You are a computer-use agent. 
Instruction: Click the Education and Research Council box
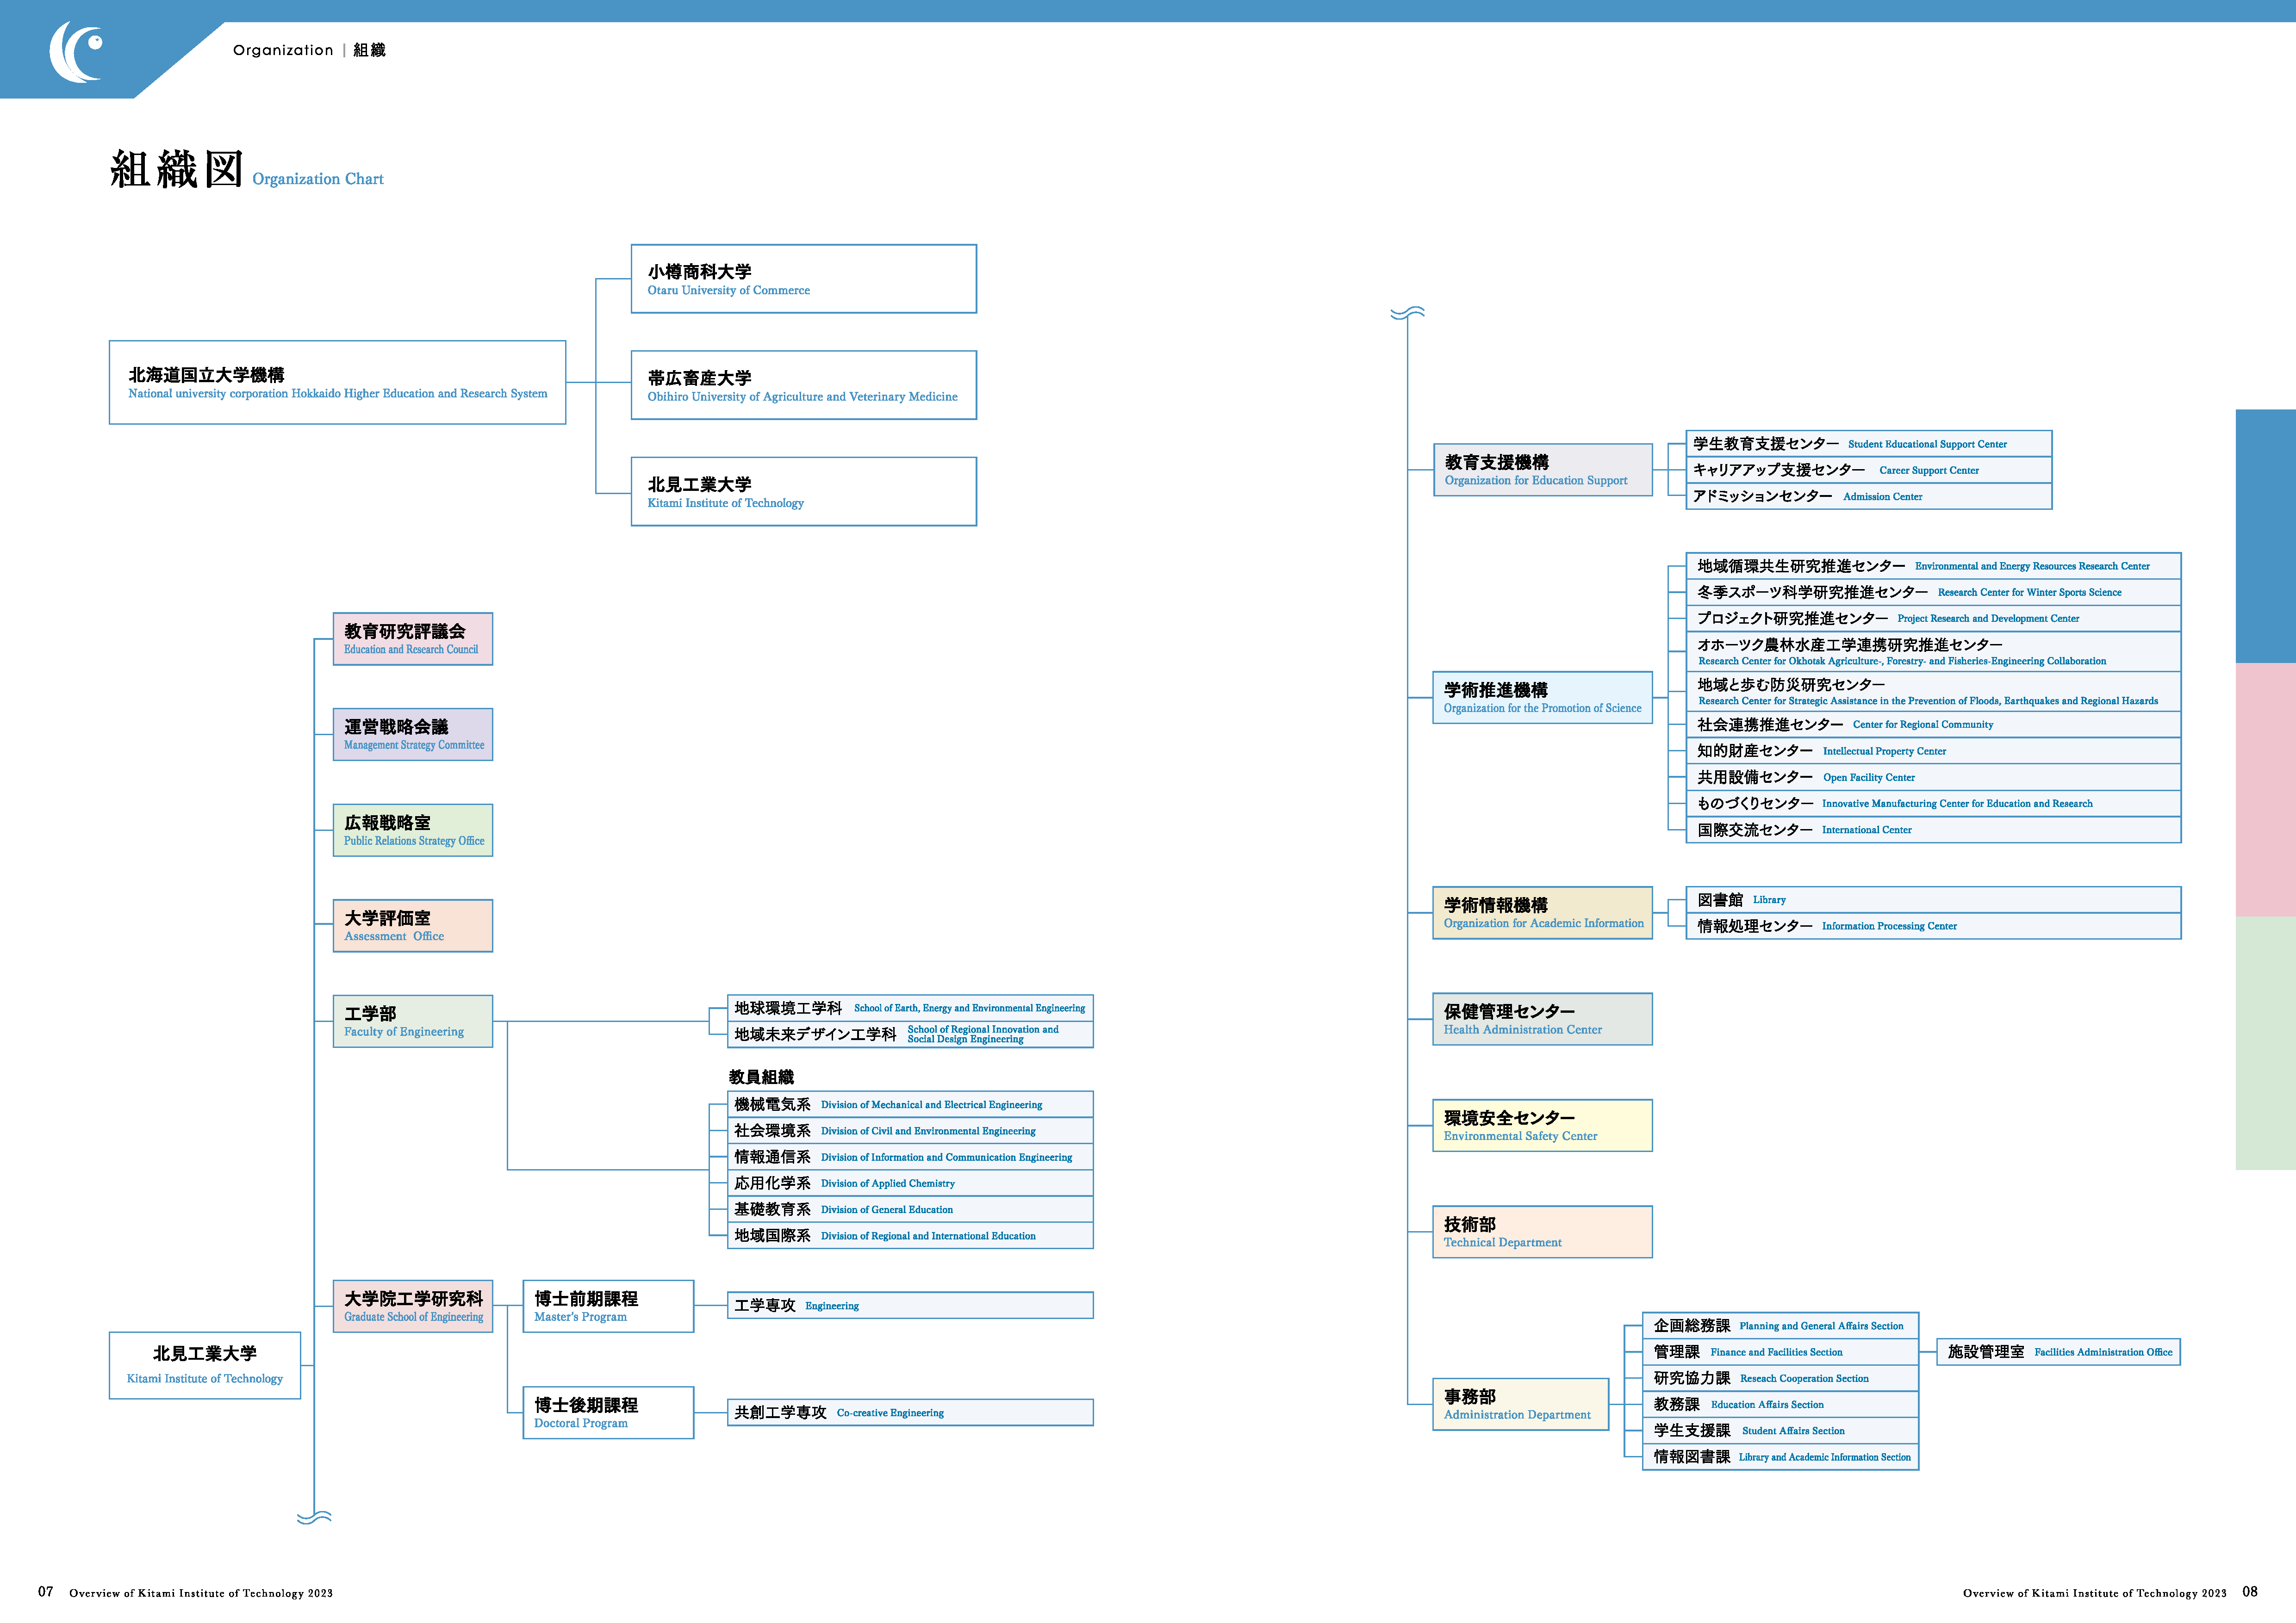coord(412,638)
